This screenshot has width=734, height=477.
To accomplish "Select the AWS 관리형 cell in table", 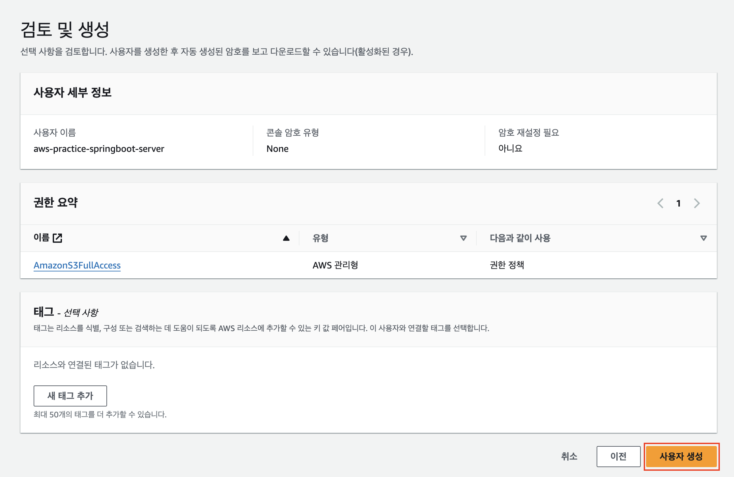I will (x=335, y=265).
